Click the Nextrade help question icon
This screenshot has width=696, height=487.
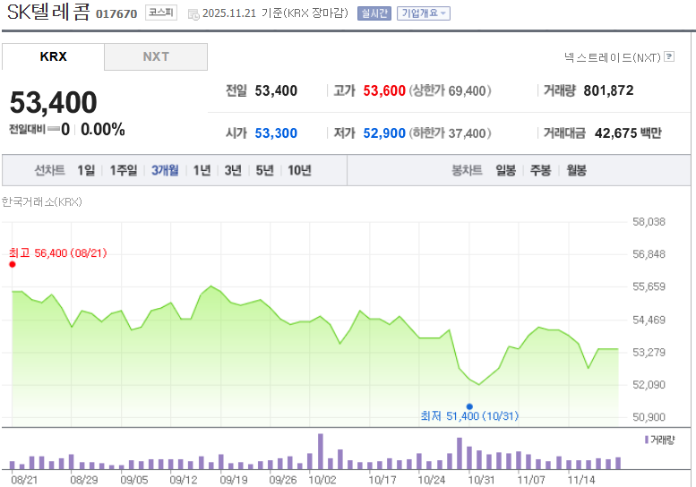[670, 56]
